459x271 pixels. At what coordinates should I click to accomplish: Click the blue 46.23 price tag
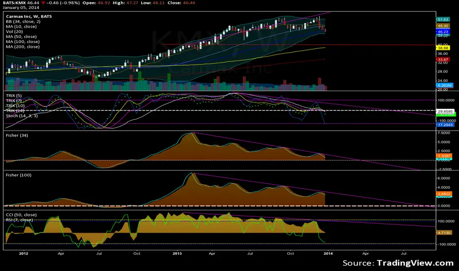[443, 32]
